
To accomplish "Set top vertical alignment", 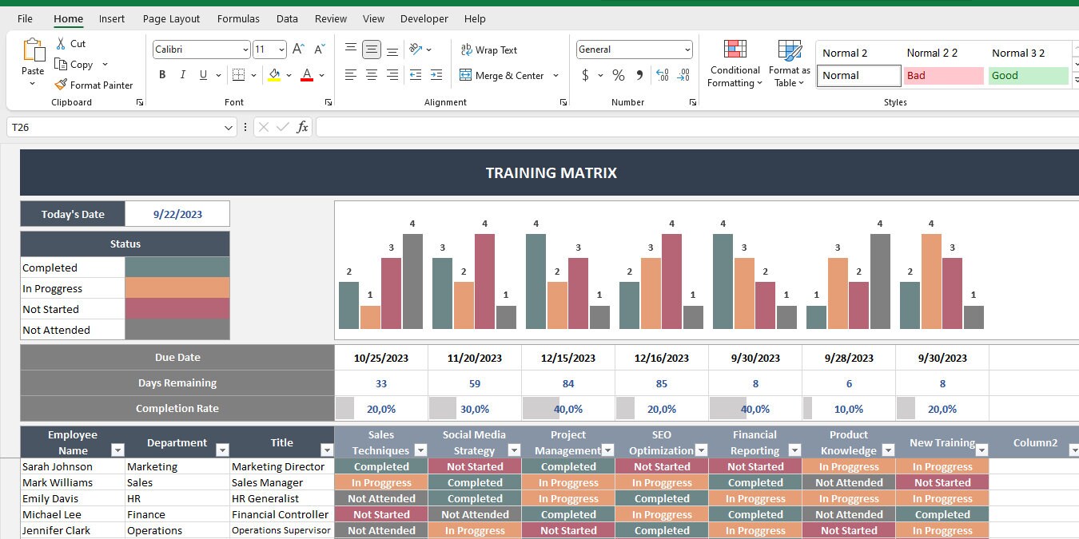I will [x=351, y=50].
